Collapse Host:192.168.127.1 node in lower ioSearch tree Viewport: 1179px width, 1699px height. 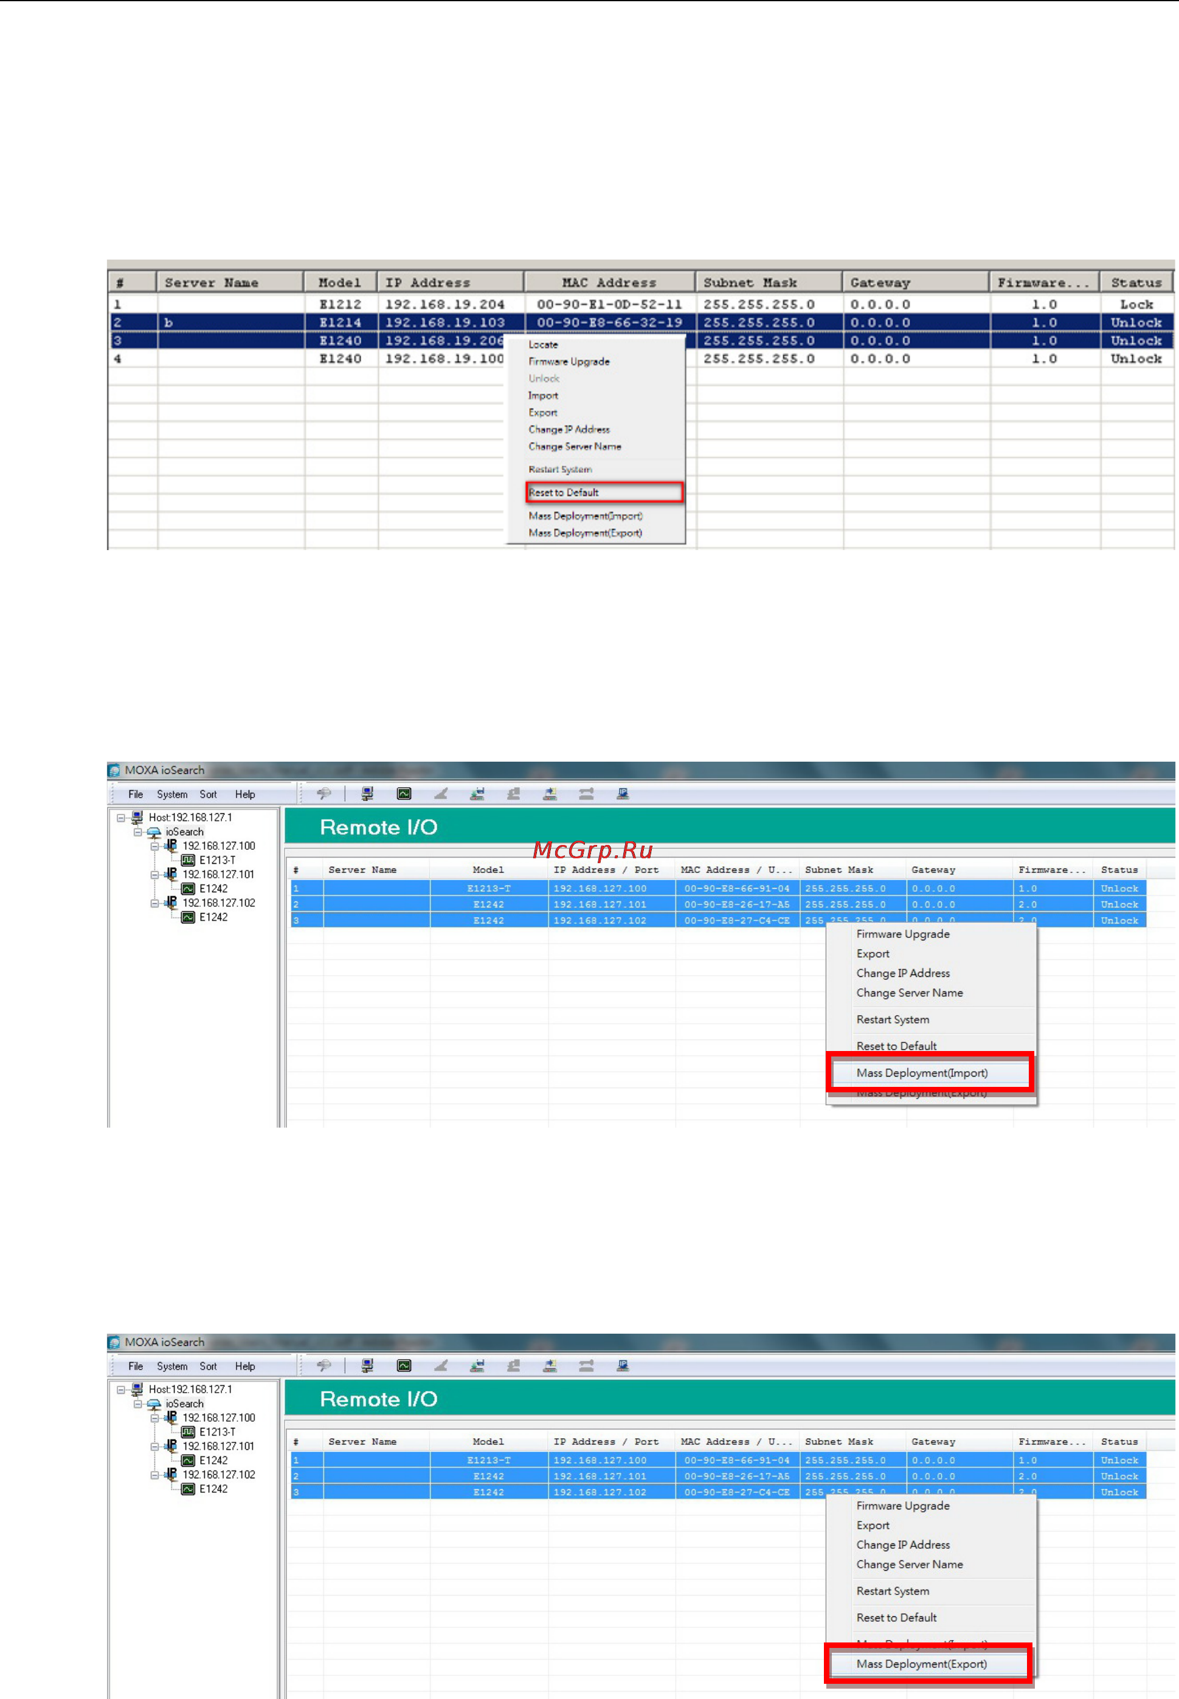point(120,1389)
